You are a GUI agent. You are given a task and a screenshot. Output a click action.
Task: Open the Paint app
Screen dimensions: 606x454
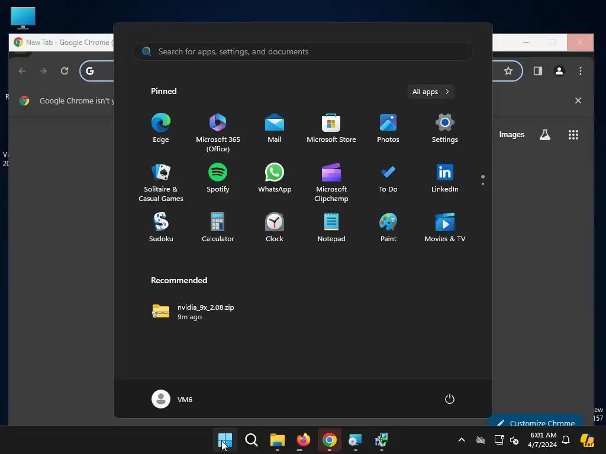pyautogui.click(x=388, y=228)
